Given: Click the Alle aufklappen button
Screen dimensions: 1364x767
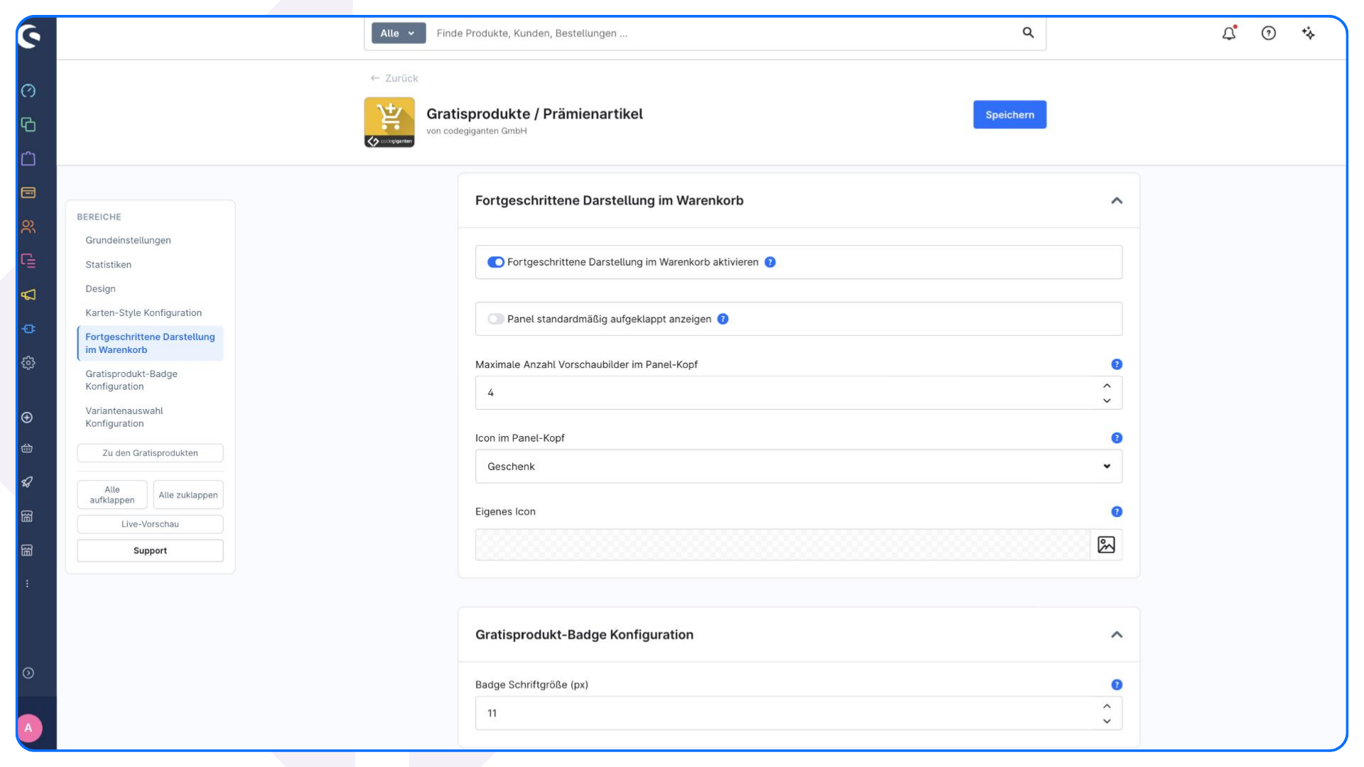Looking at the screenshot, I should (112, 495).
